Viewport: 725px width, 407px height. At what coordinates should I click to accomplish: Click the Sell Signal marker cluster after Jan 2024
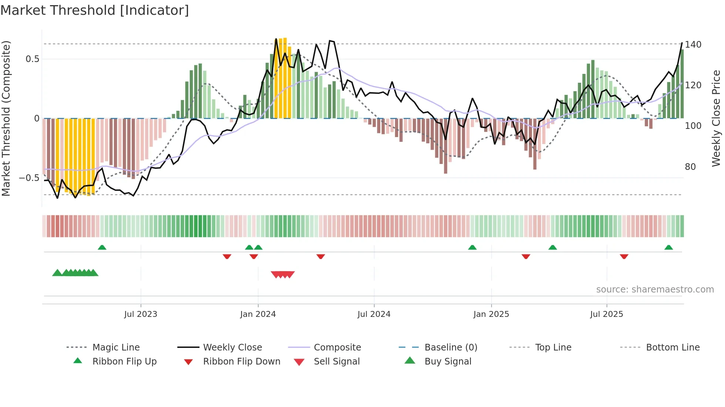click(x=283, y=274)
